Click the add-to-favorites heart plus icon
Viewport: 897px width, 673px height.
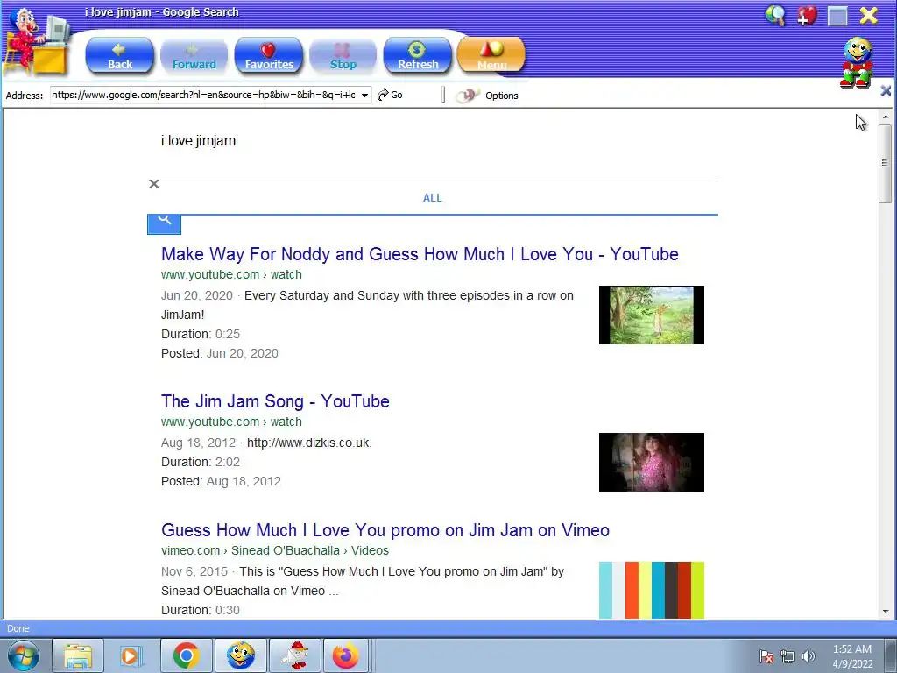(x=807, y=16)
